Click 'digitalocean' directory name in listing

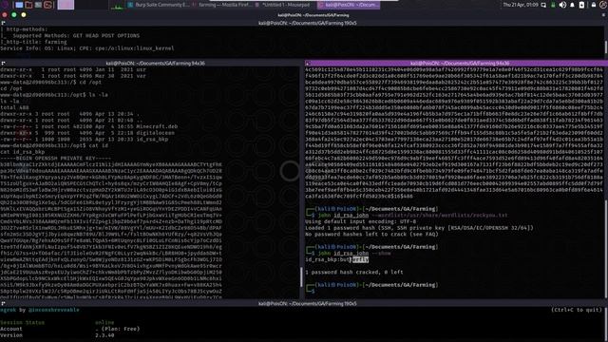tap(155, 133)
